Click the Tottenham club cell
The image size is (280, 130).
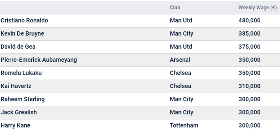[184, 125]
